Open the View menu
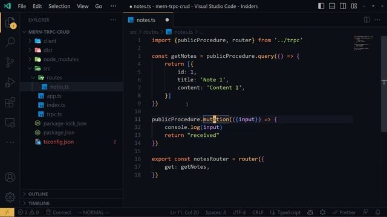The height and width of the screenshot is (217, 387). [x=82, y=6]
